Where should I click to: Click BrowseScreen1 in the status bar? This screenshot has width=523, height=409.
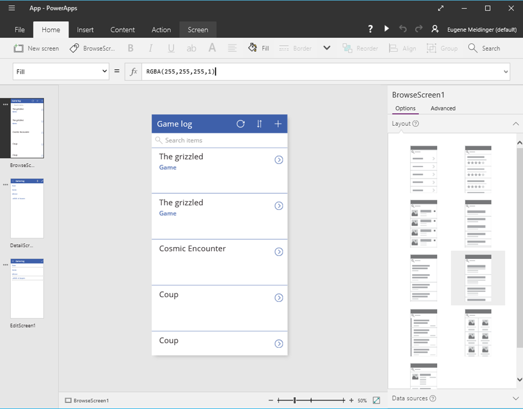87,400
